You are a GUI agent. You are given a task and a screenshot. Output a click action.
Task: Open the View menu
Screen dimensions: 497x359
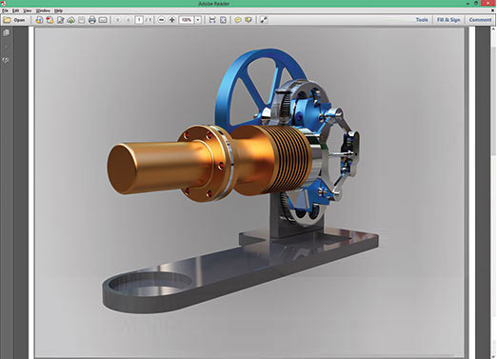click(x=28, y=10)
